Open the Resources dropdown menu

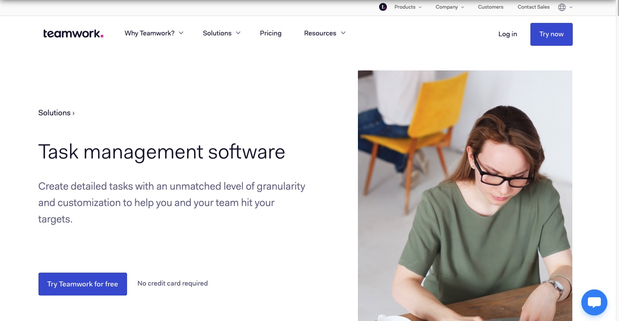[x=325, y=33]
